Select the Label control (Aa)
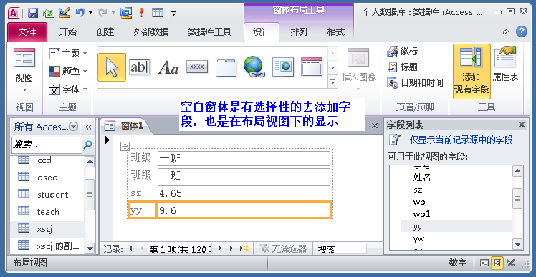Screen dimensions: 536x277 tap(168, 67)
